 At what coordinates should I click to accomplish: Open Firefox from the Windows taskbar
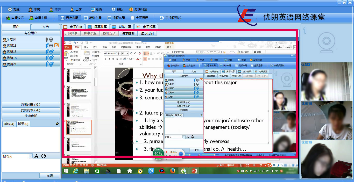[x=173, y=171]
